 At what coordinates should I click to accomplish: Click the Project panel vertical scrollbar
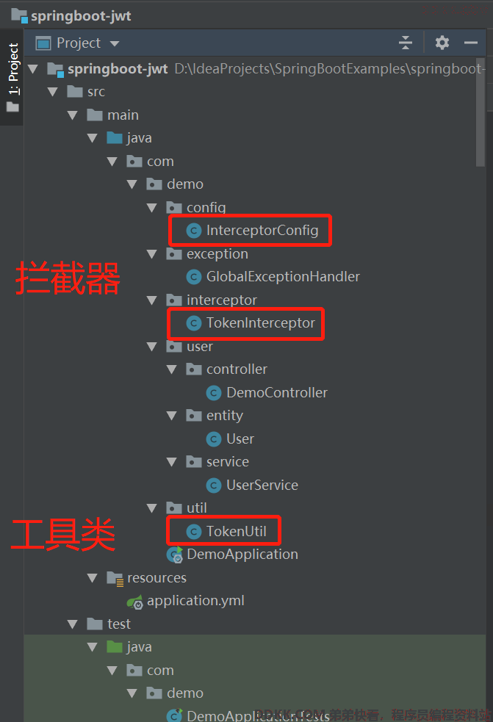coord(480,113)
